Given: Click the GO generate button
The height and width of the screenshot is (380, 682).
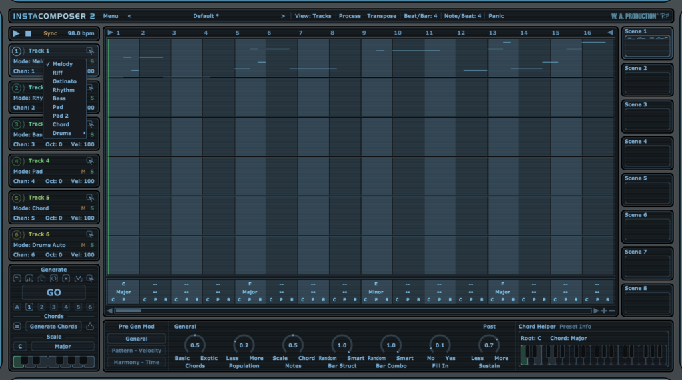Looking at the screenshot, I should tap(53, 293).
